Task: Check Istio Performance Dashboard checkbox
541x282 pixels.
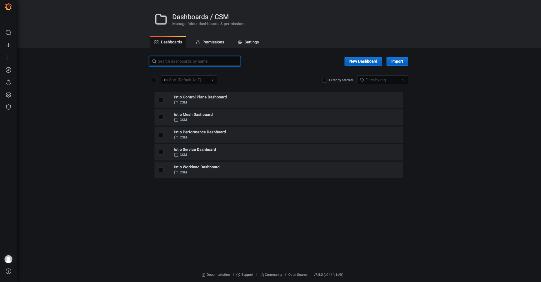Action: 161,135
